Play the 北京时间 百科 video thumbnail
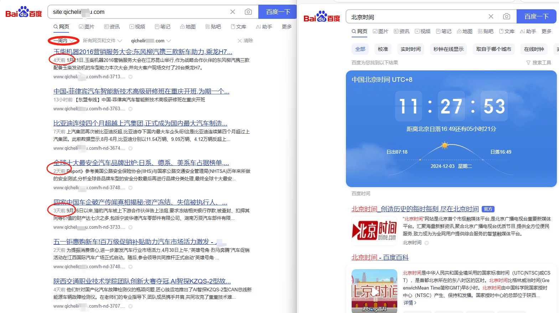Screen dimensions: 559x313 click(374, 291)
